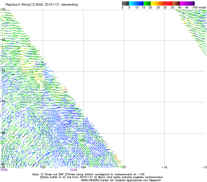The width and height of the screenshot is (207, 182).
Task: Click the -12 latitude axis label
Action: pos(3,40)
